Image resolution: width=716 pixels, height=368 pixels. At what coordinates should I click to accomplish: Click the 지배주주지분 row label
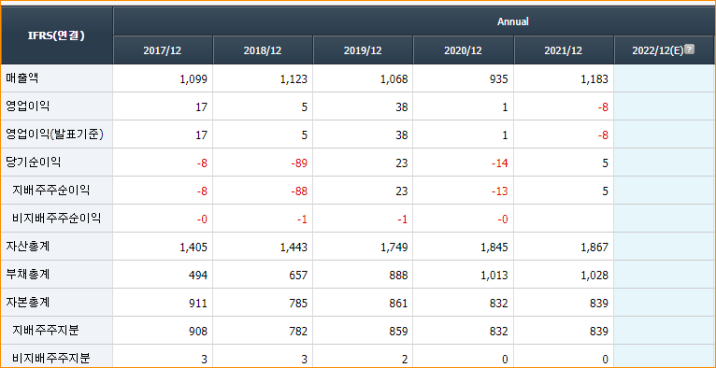coord(45,330)
